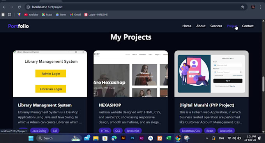This screenshot has width=265, height=143.
Task: Open the Maps bookmark
Action: pyautogui.click(x=47, y=15)
